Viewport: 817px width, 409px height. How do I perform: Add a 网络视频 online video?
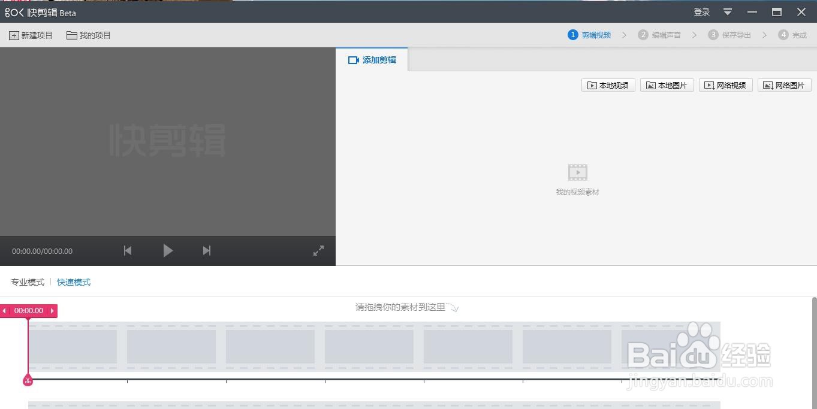726,85
